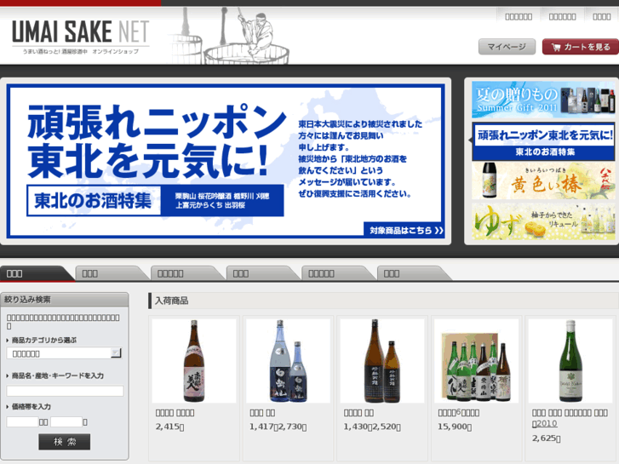619x464 pixels.
Task: Click the 商品名・産地・キーワード input field
Action: tap(66, 391)
